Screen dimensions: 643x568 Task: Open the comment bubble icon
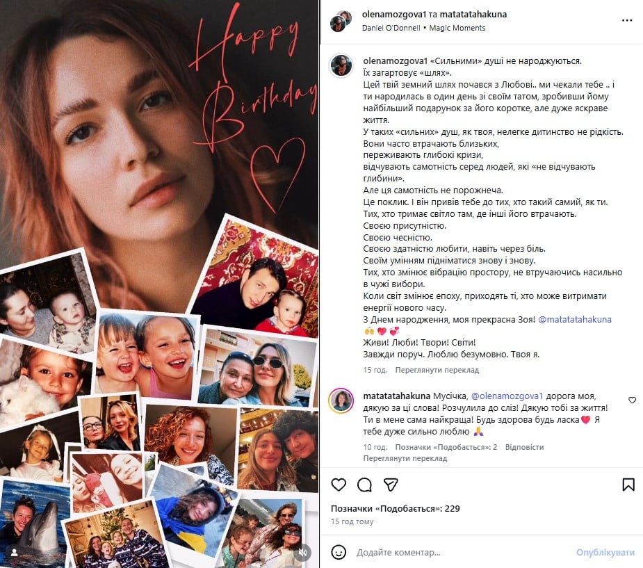pyautogui.click(x=364, y=485)
